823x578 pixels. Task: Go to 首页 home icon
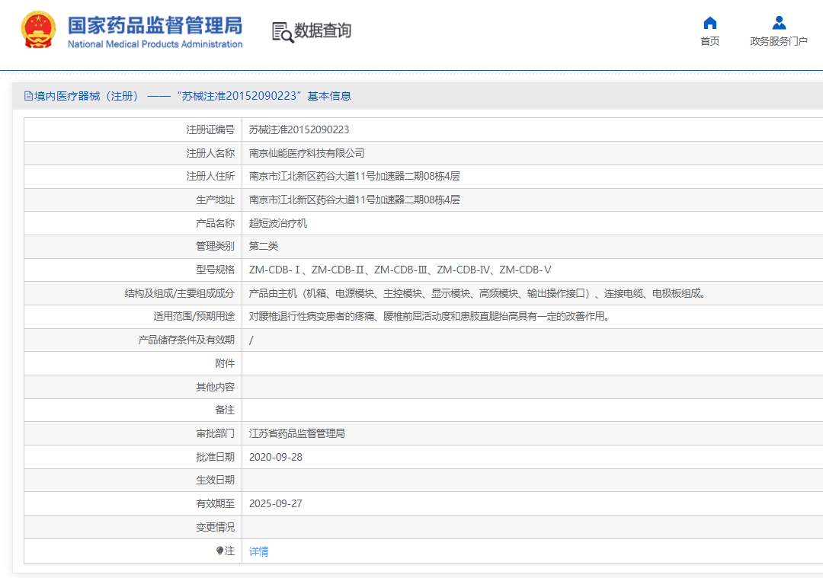[709, 23]
